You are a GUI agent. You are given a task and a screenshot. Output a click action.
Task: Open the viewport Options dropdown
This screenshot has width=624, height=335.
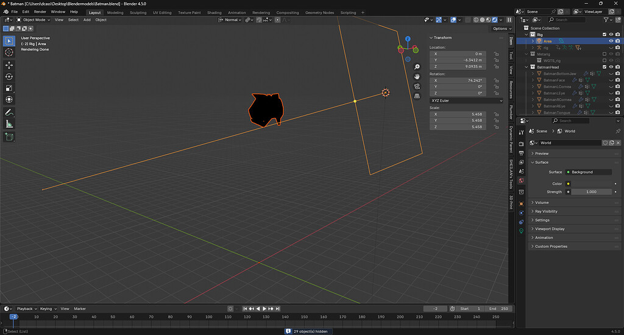(x=502, y=29)
